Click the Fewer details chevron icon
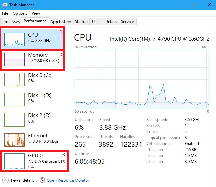Image resolution: width=216 pixels, height=187 pixels. click(x=5, y=180)
